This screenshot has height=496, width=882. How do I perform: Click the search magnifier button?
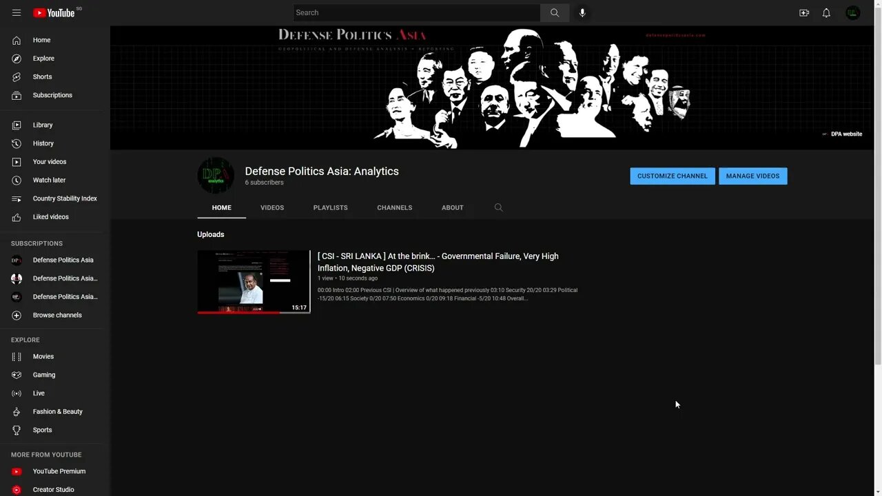pos(555,12)
